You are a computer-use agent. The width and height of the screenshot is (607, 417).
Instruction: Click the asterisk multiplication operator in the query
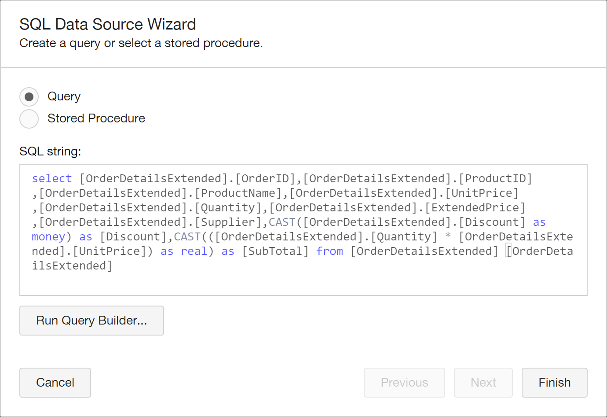click(x=448, y=236)
